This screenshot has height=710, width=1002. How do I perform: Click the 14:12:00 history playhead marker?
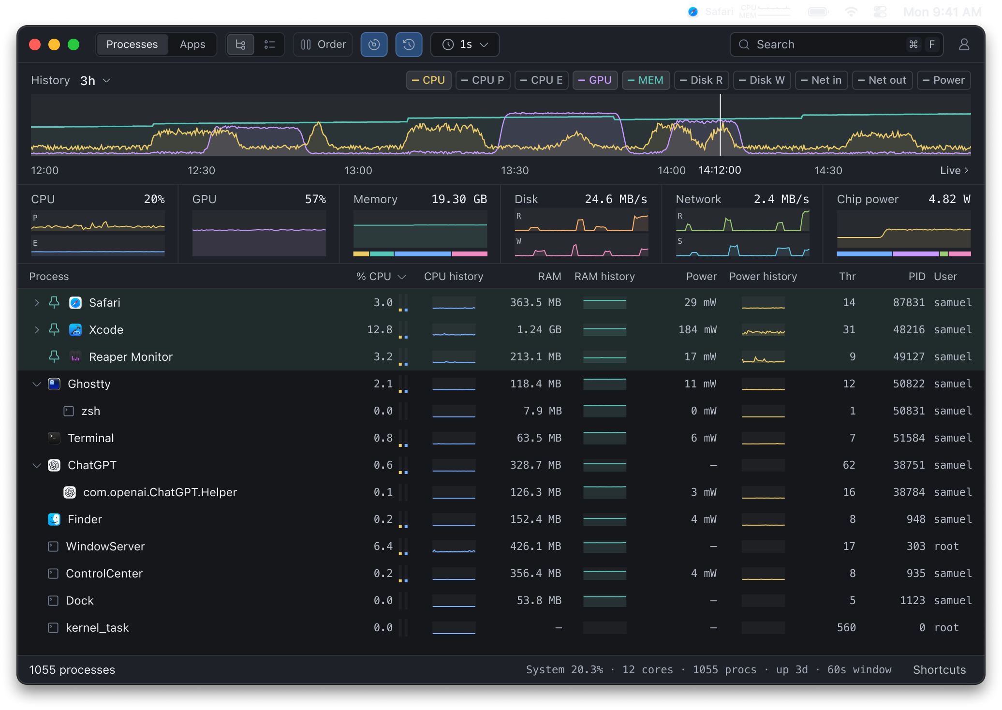coord(720,125)
